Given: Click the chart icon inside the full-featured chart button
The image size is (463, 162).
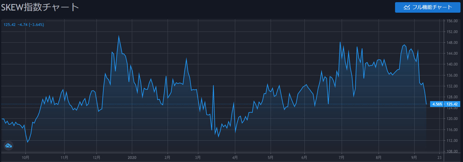Looking at the screenshot, I should (x=407, y=7).
